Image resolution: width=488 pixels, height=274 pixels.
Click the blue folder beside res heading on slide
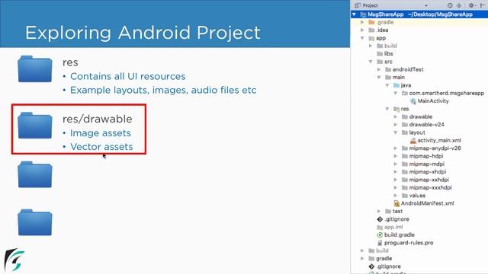pos(35,69)
